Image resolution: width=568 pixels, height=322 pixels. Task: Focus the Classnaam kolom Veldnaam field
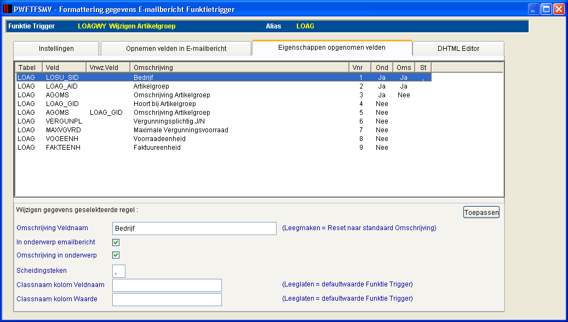click(x=167, y=285)
